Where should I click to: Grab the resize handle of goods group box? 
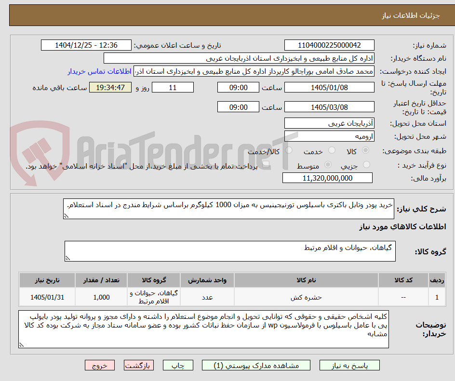(67, 258)
